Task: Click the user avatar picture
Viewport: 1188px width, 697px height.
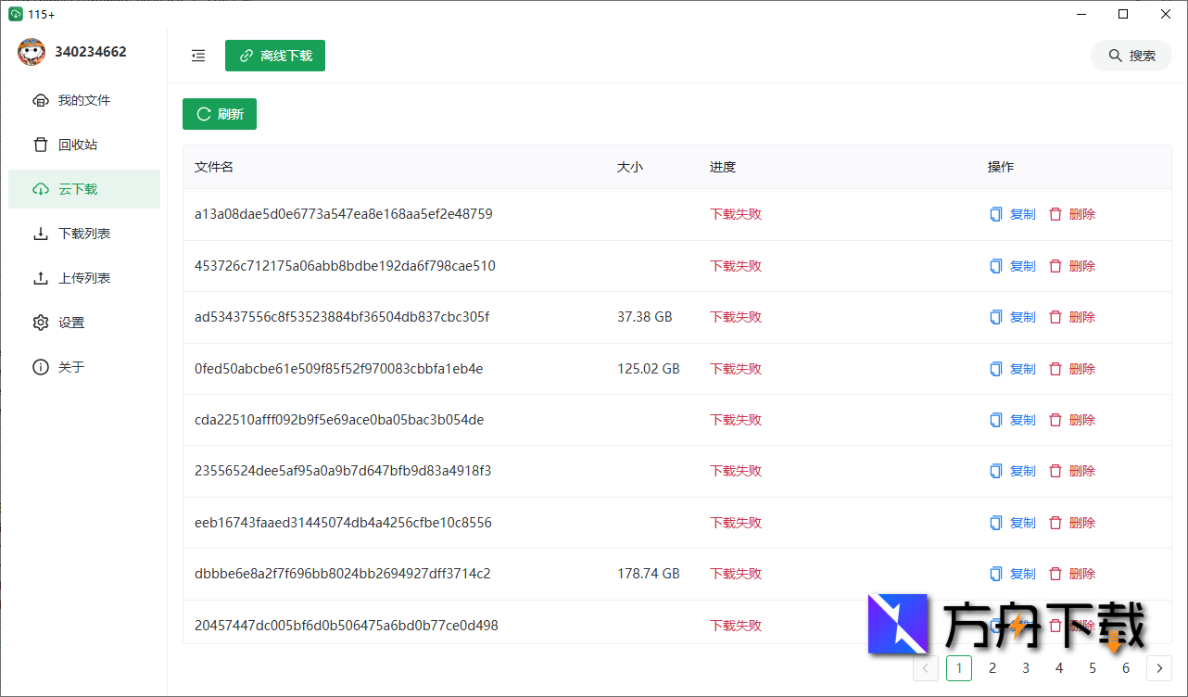Action: coord(32,52)
